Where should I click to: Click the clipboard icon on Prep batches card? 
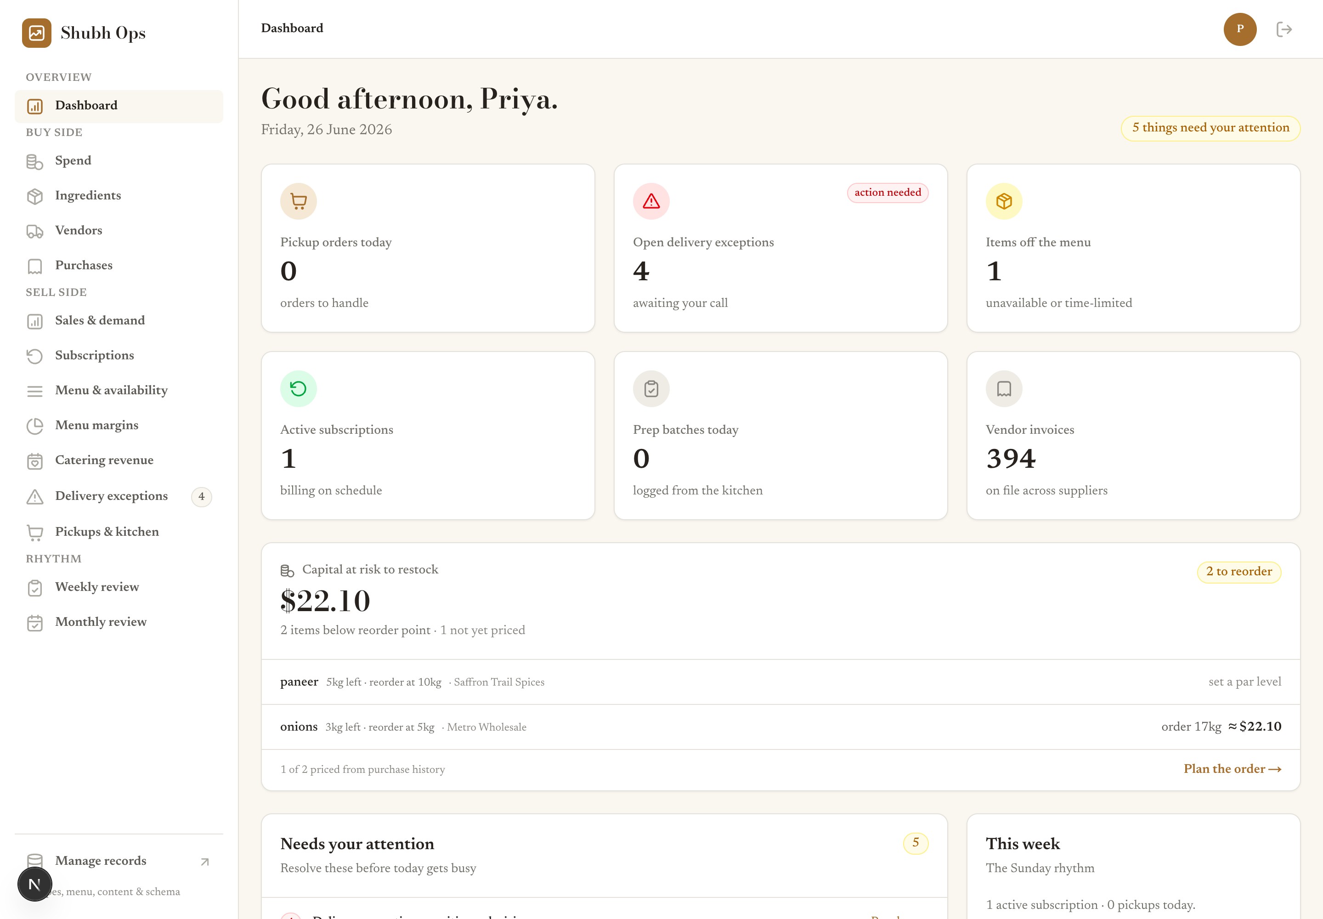point(651,389)
